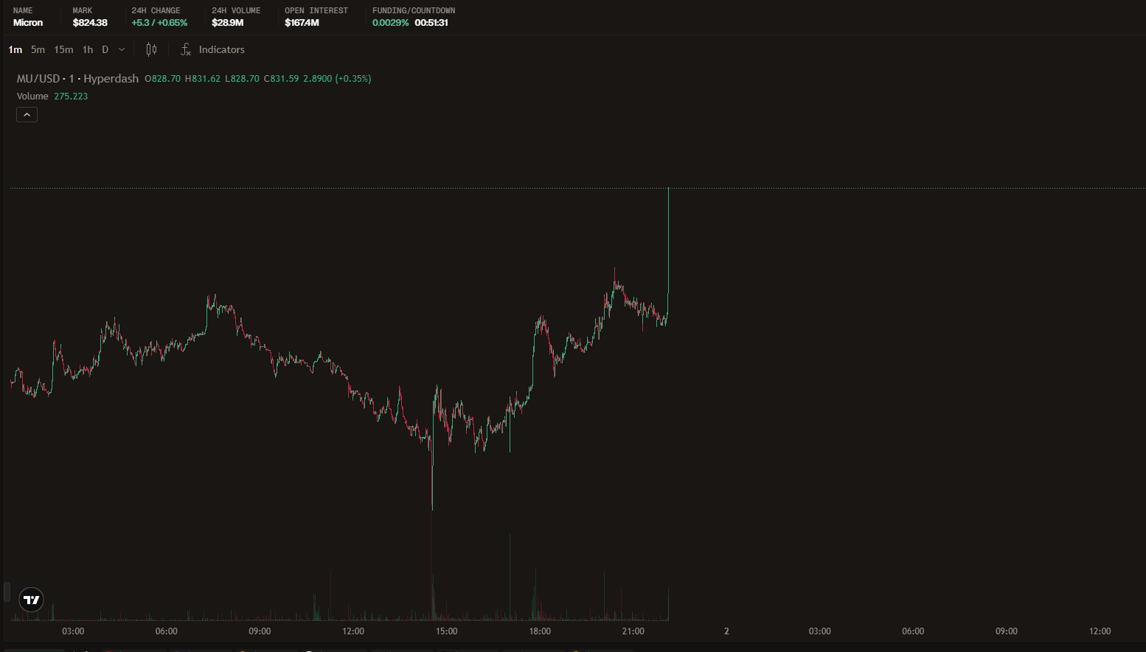Image resolution: width=1146 pixels, height=652 pixels.
Task: Click the 15:00 label on the time axis
Action: tap(446, 631)
